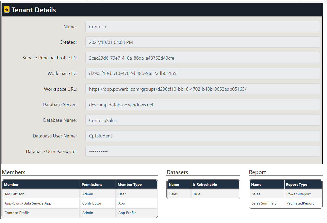The width and height of the screenshot is (327, 223).
Task: Click the Contributor permission cell
Action: [x=98, y=203]
